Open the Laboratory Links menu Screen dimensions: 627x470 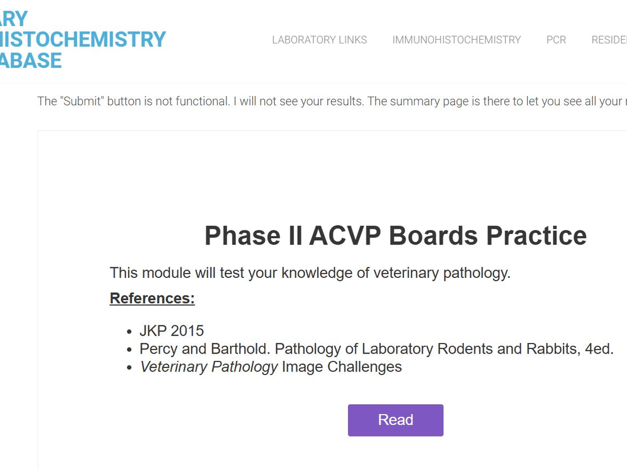pyautogui.click(x=319, y=40)
